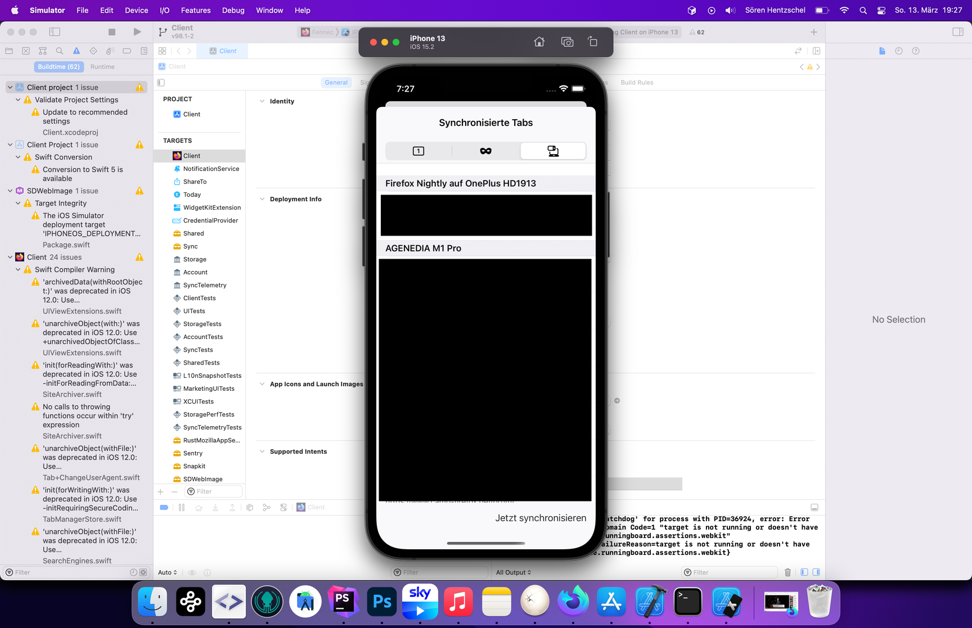The height and width of the screenshot is (628, 972).
Task: Rotate the simulator device icon
Action: tap(593, 42)
